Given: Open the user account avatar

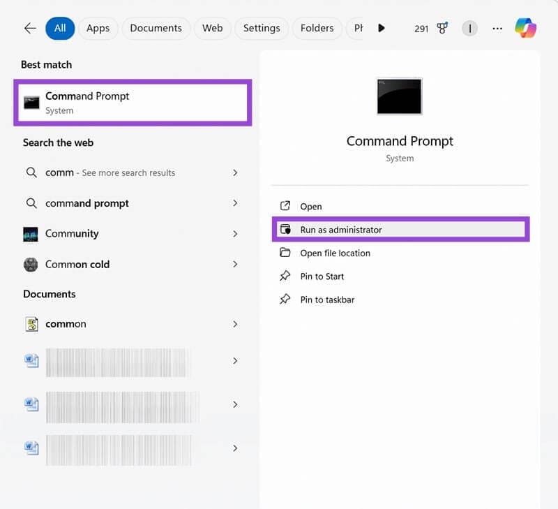Looking at the screenshot, I should tap(469, 28).
